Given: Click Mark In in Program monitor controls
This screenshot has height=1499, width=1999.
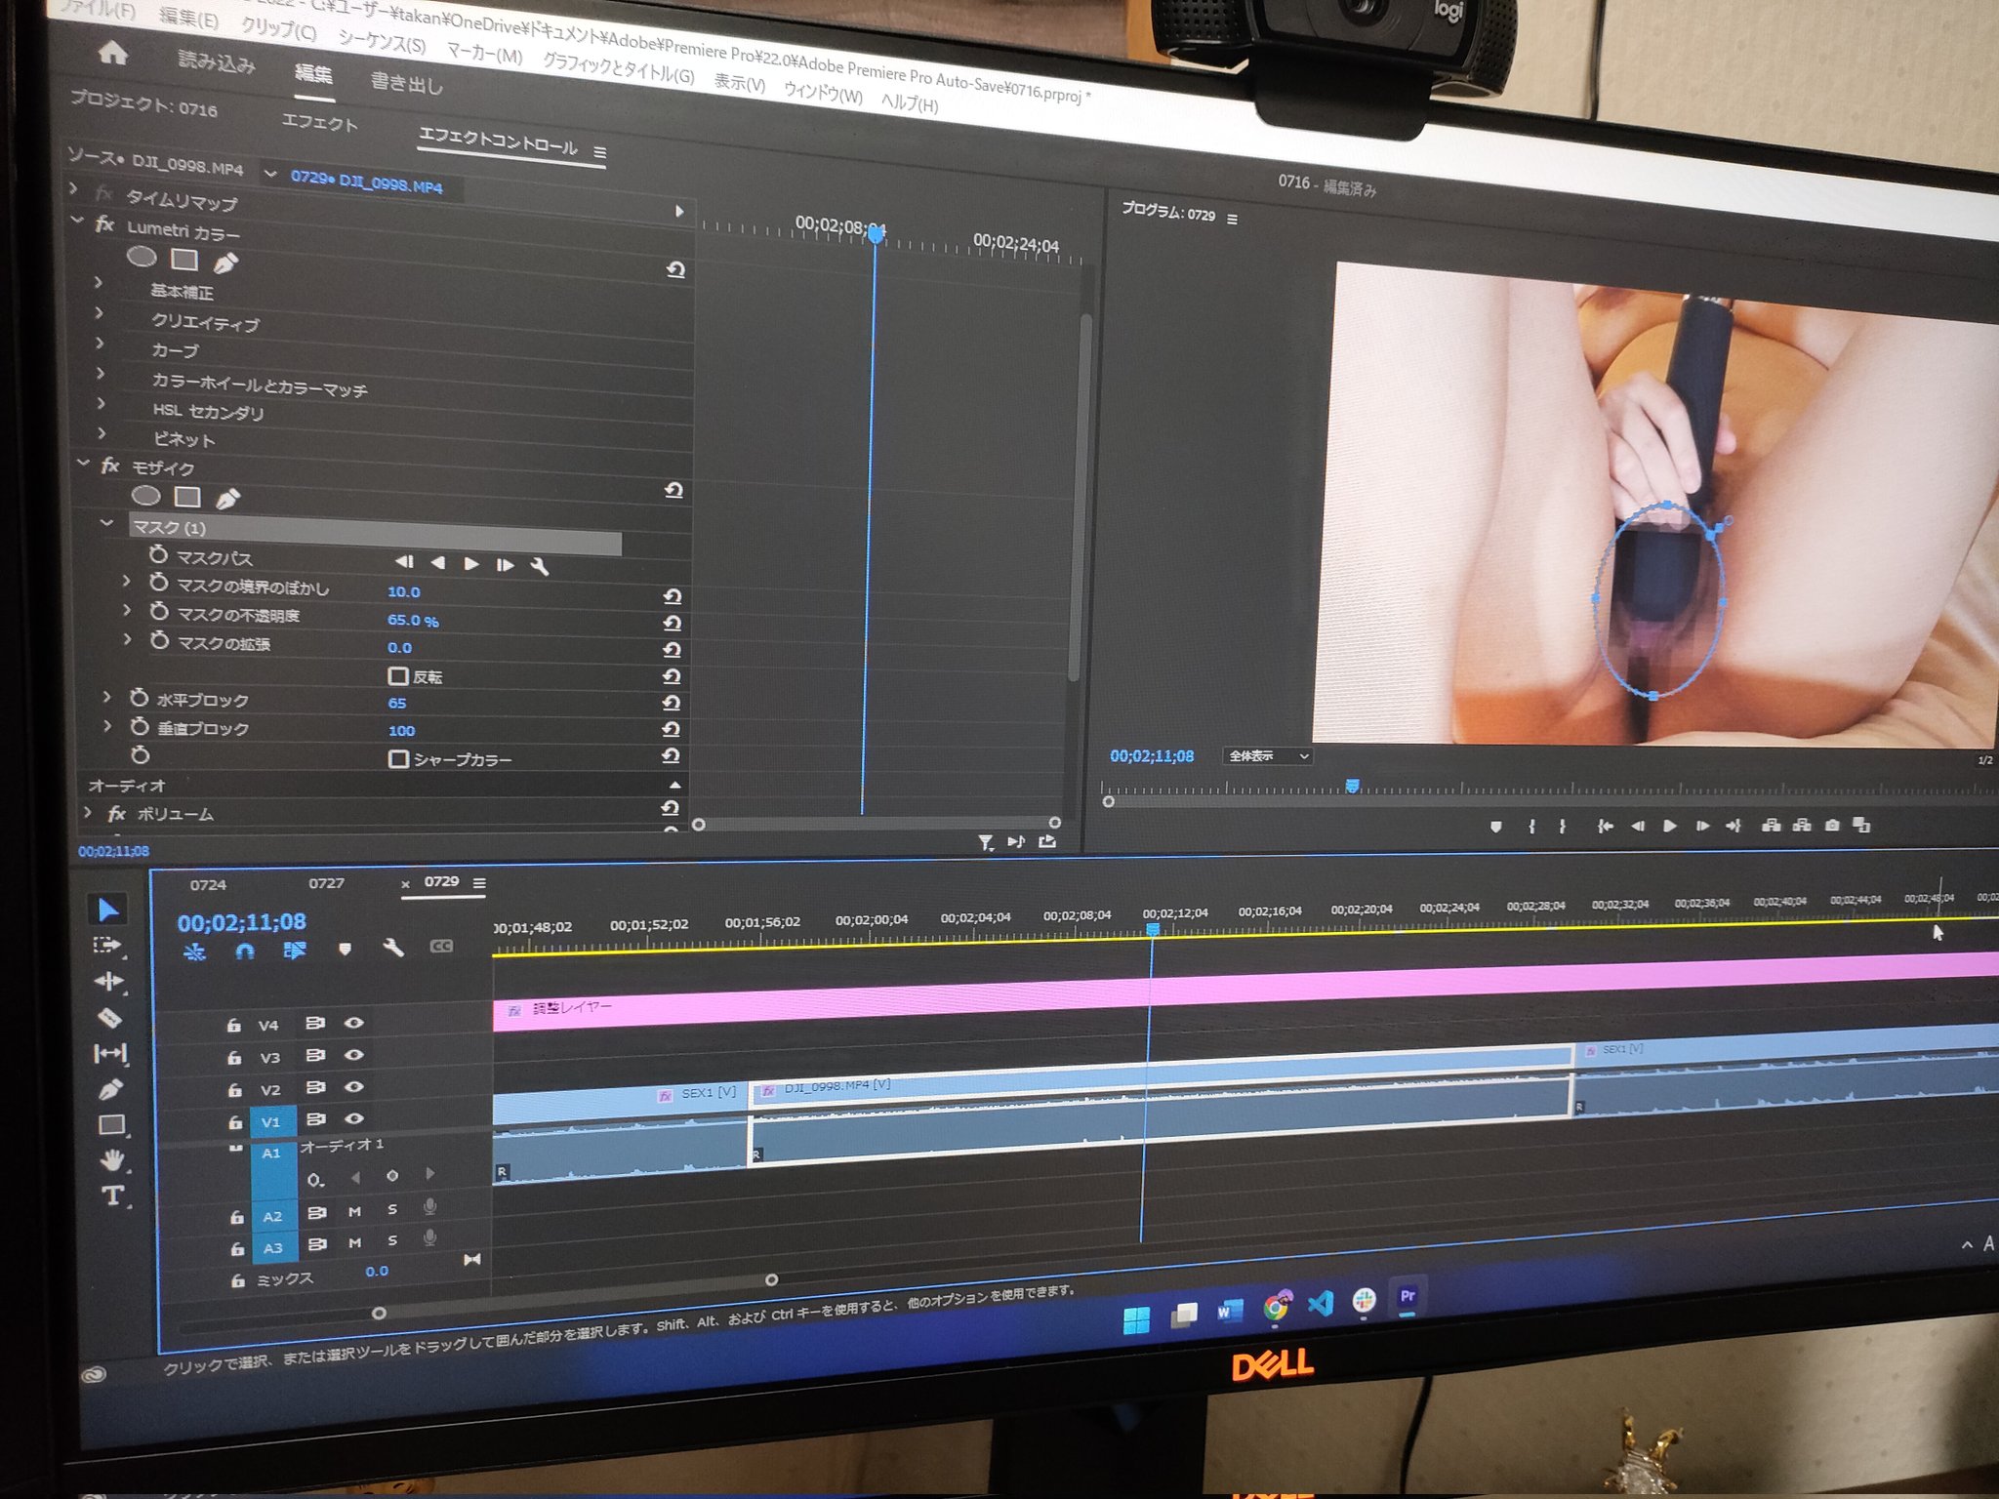Looking at the screenshot, I should [1531, 827].
